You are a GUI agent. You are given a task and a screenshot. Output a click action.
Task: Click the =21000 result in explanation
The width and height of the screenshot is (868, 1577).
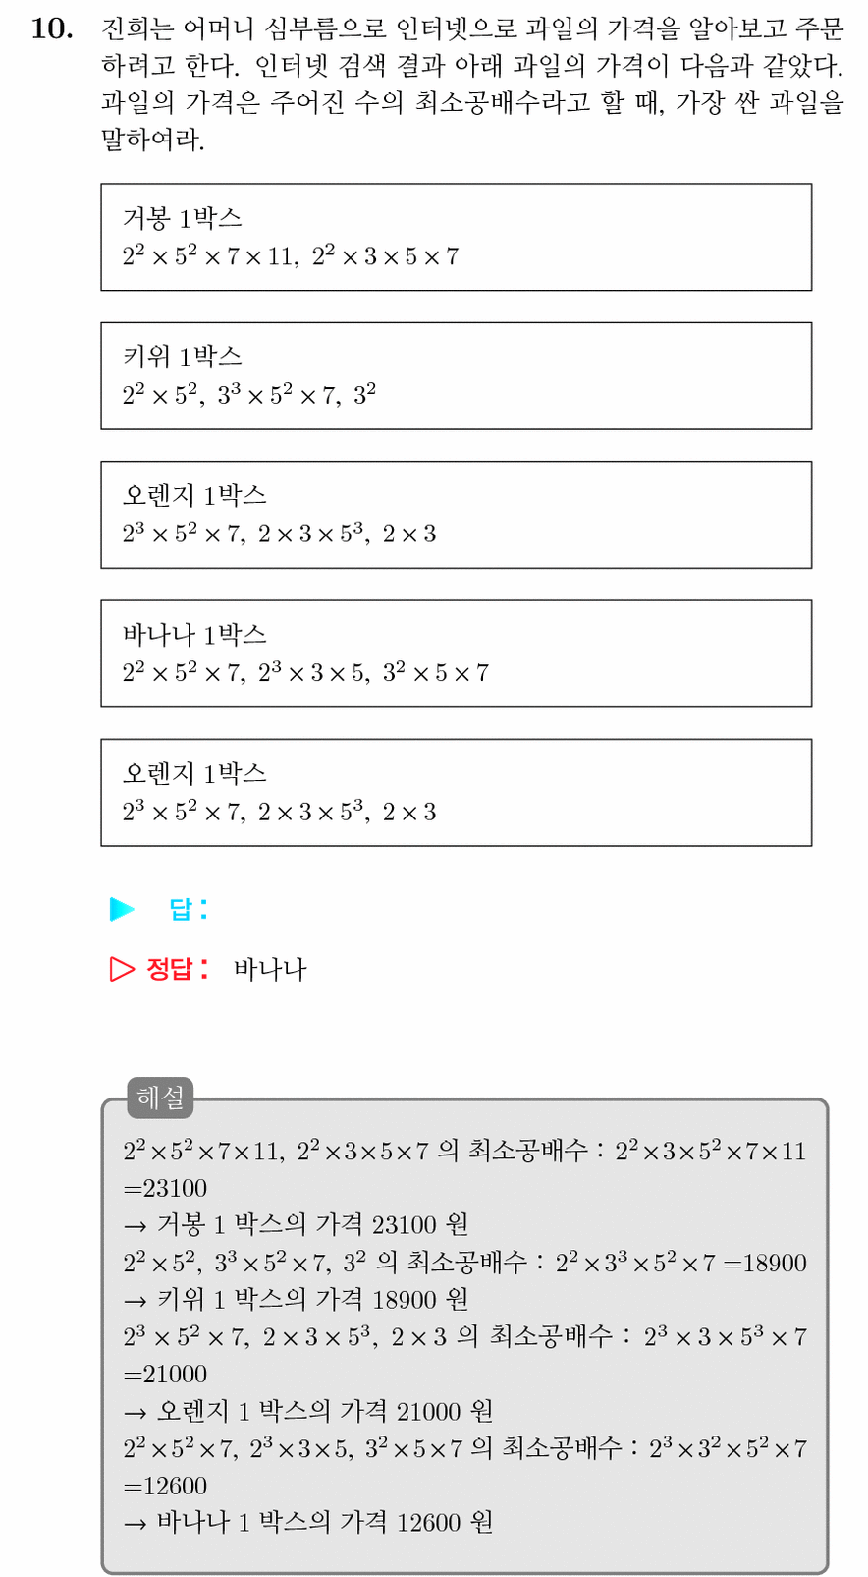[x=165, y=1375]
